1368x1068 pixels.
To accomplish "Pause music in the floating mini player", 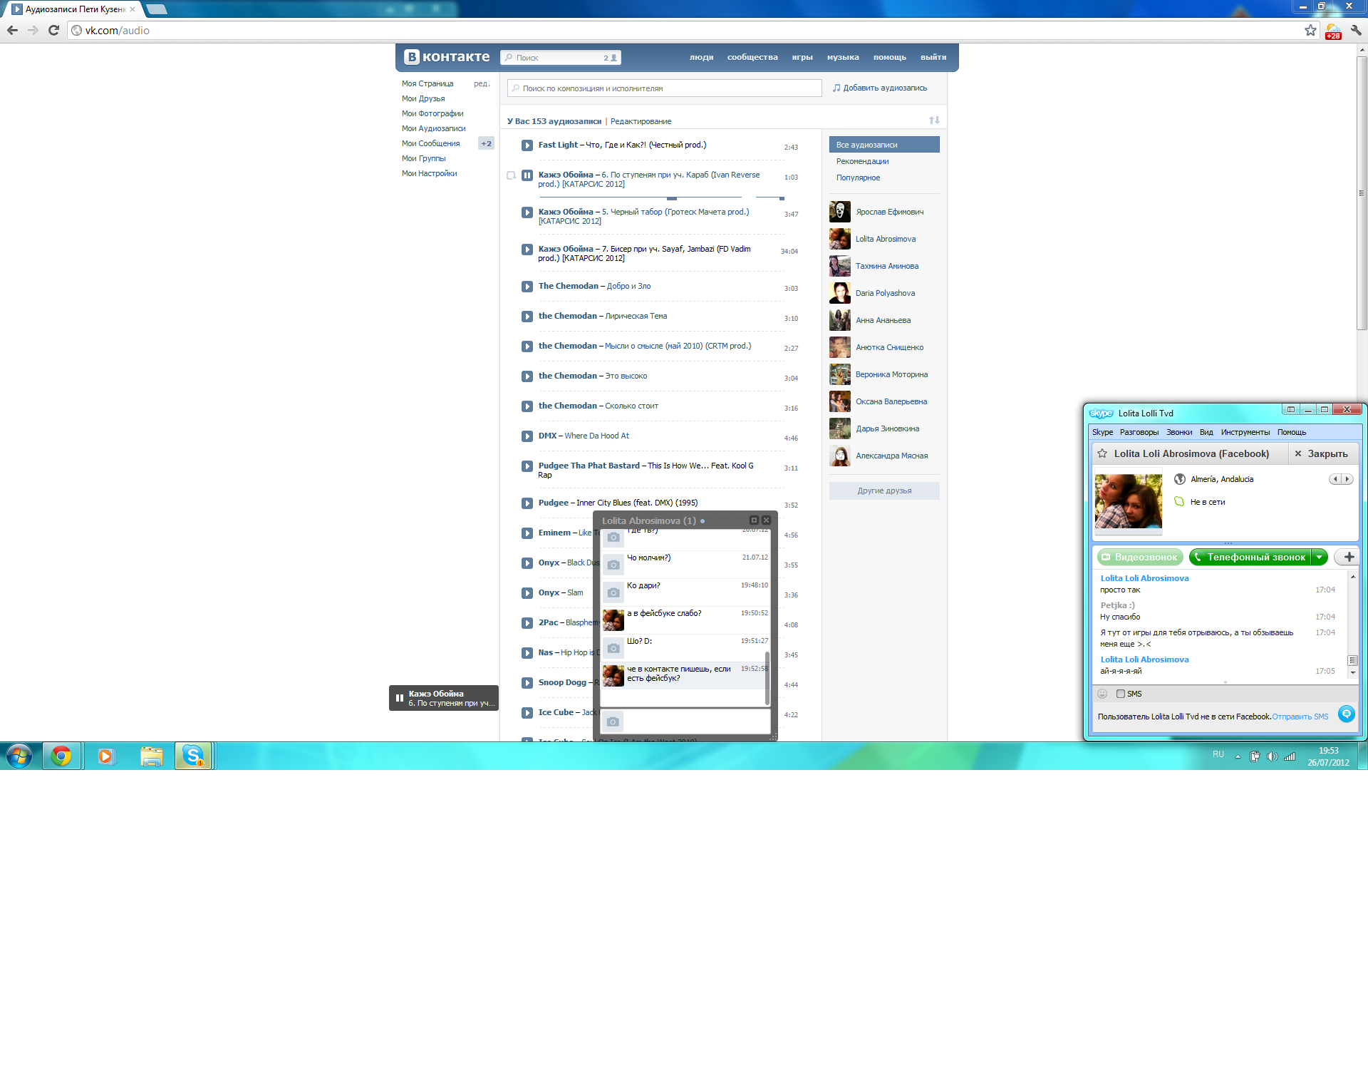I will click(400, 699).
